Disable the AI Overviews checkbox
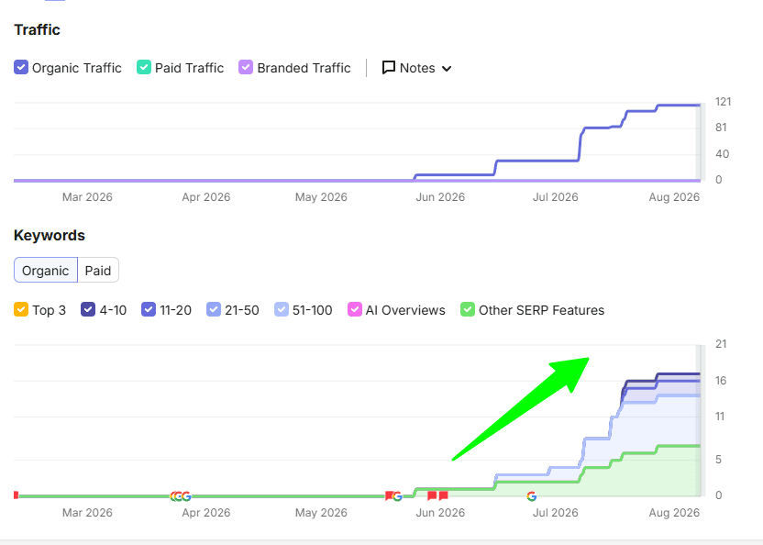This screenshot has height=545, width=763. (355, 310)
